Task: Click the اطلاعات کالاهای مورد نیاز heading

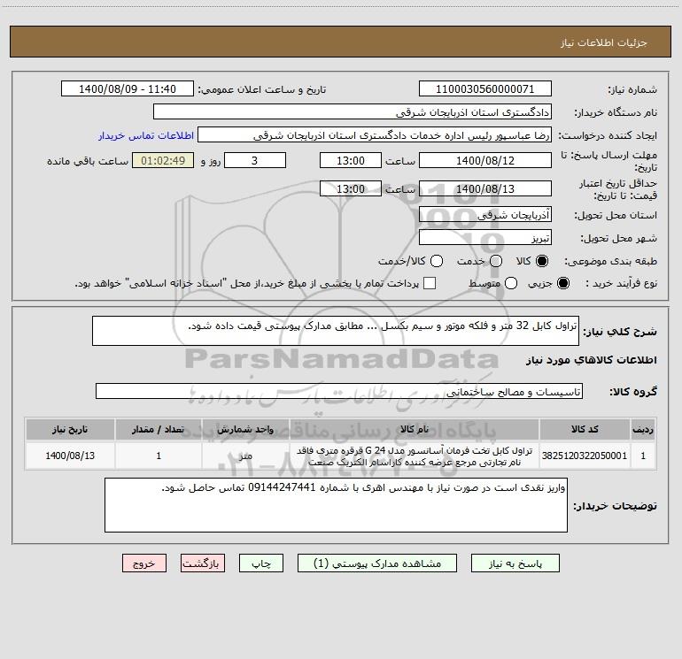Action: (x=591, y=360)
